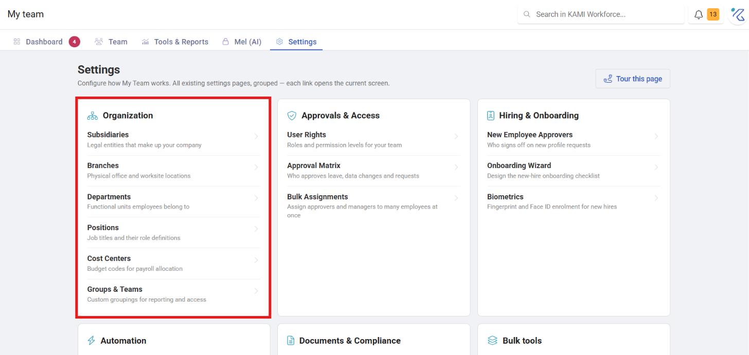The image size is (749, 355).
Task: Open the KAMI profile logo icon
Action: (738, 14)
